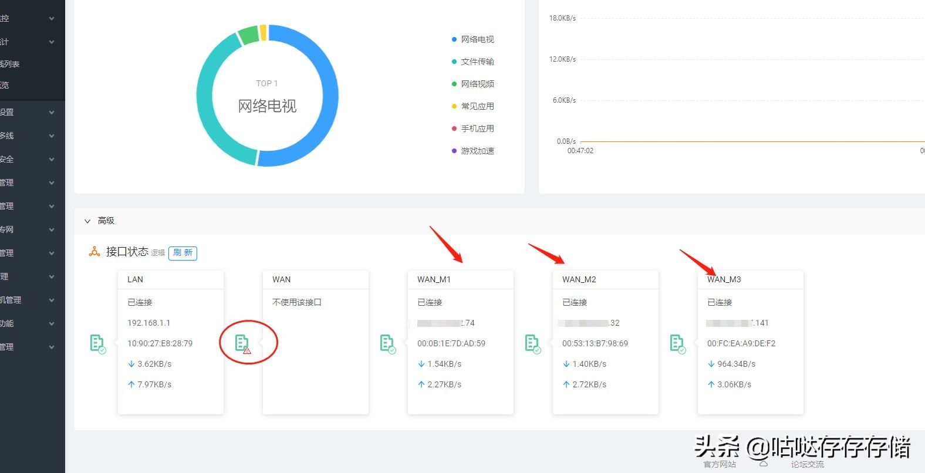Open the WAN_M1 interface details icon
Screen dimensions: 925x473
point(387,343)
